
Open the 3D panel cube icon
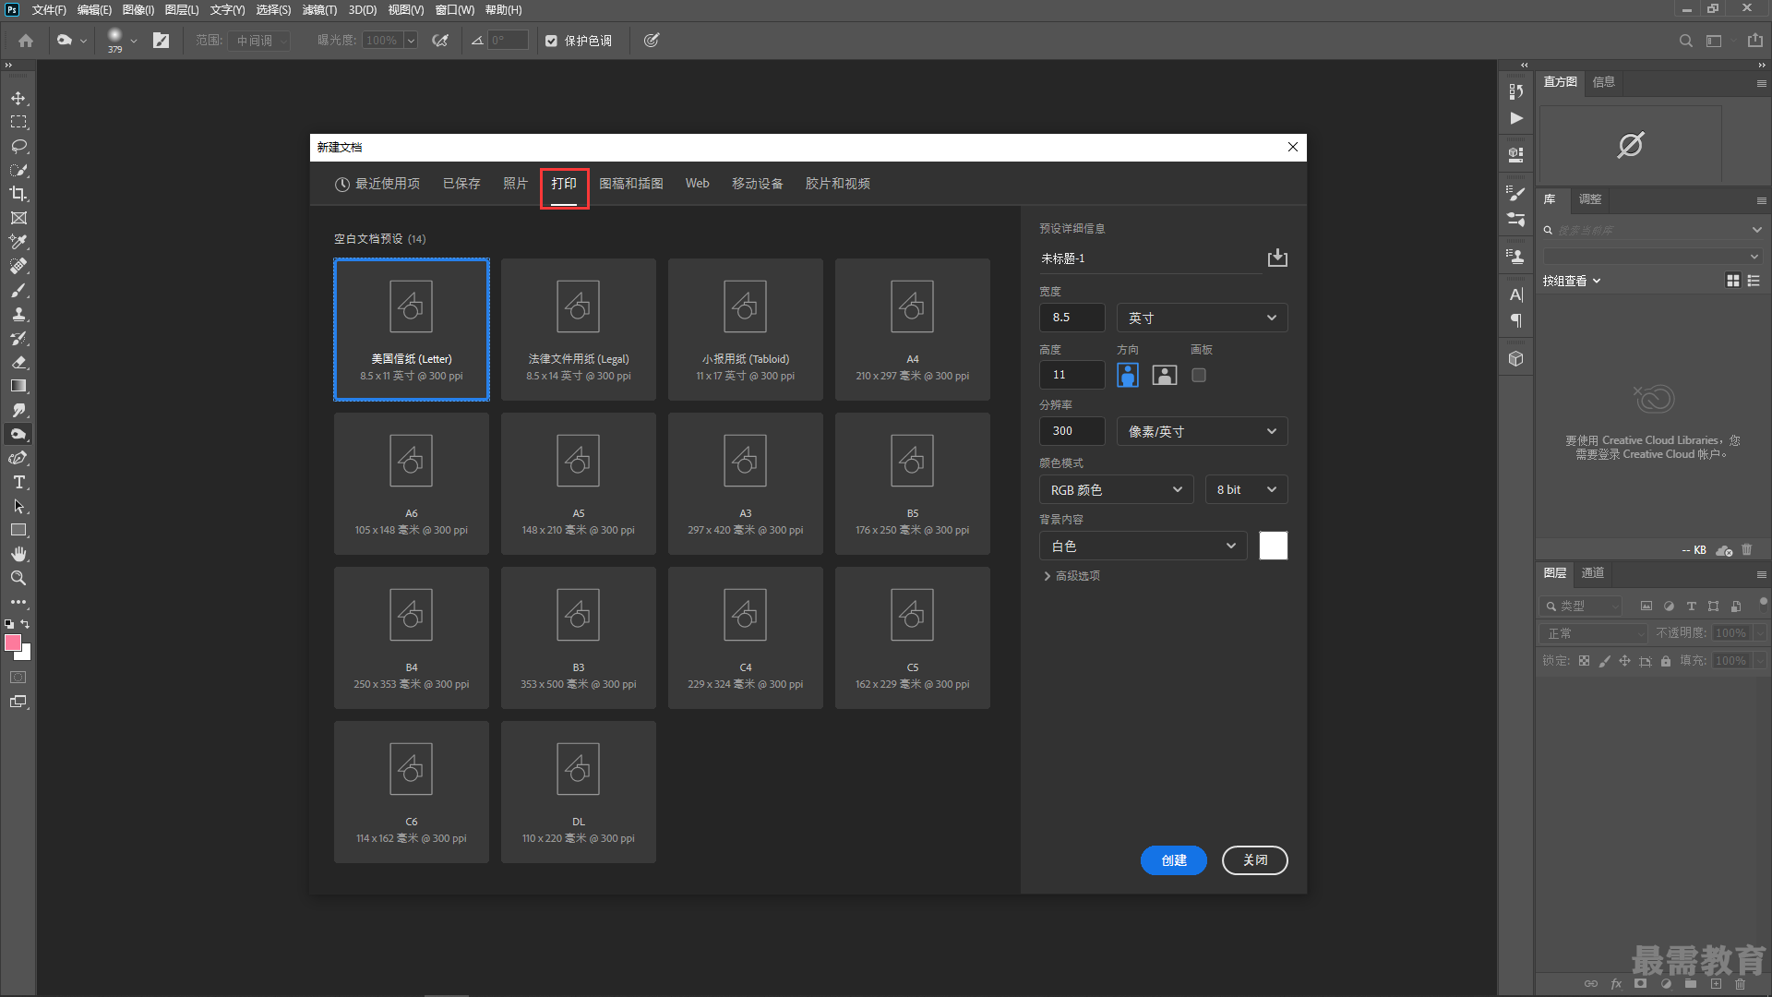1516,358
